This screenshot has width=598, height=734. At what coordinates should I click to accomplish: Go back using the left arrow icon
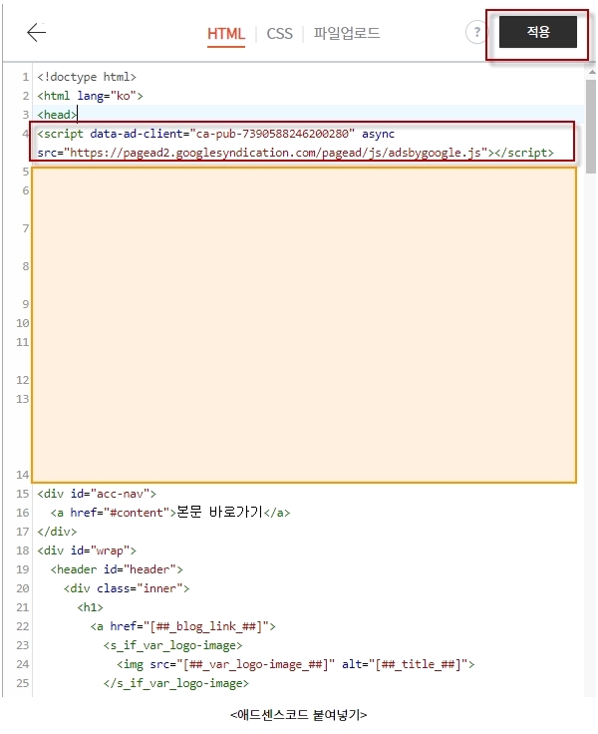[x=36, y=32]
